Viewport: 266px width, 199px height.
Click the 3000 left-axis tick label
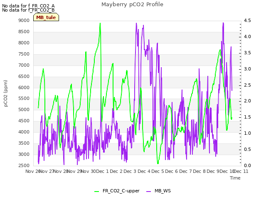pyautogui.click(x=24, y=154)
